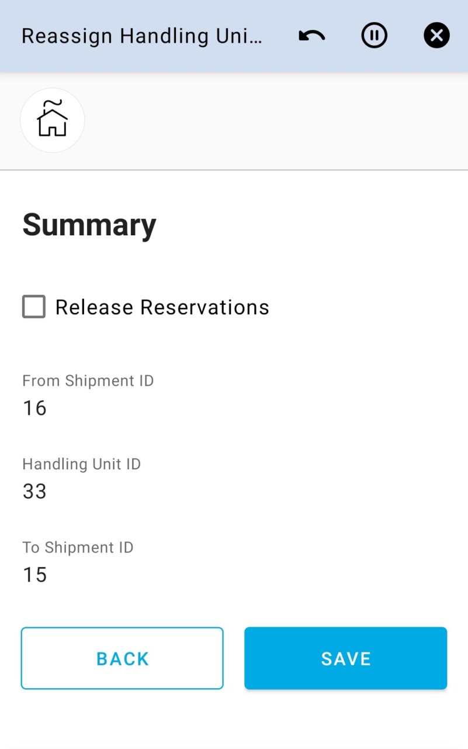Image resolution: width=468 pixels, height=749 pixels.
Task: Enable the Release Reservations checkbox
Action: coord(34,307)
